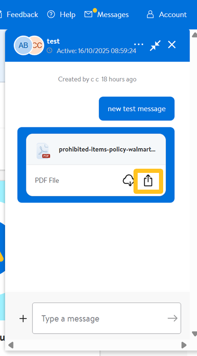
Task: Select the 'new test message' bubble
Action: pos(137,109)
